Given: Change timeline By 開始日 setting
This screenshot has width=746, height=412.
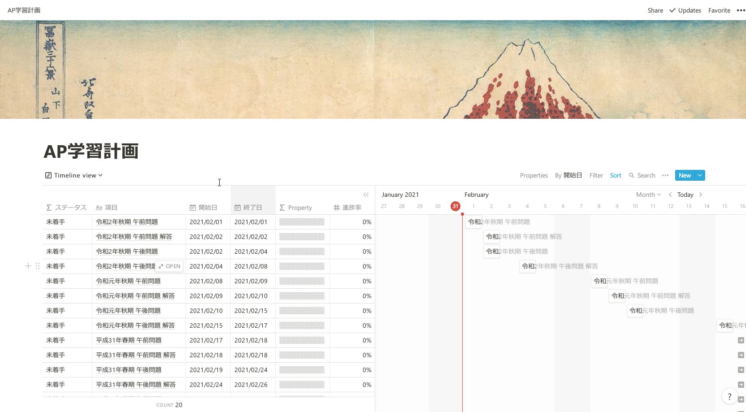Looking at the screenshot, I should tap(568, 175).
